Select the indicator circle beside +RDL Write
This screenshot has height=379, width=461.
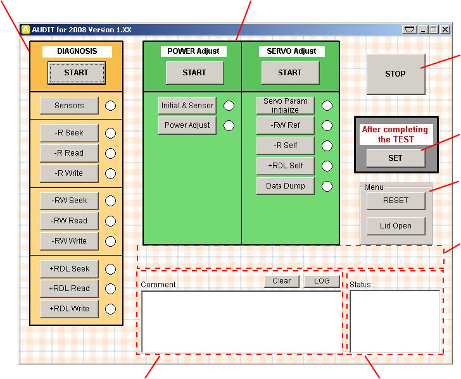coord(111,309)
